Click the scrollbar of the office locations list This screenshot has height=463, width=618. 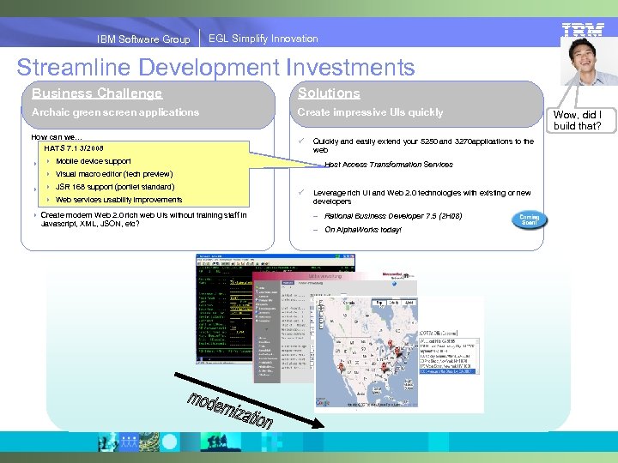tap(478, 356)
